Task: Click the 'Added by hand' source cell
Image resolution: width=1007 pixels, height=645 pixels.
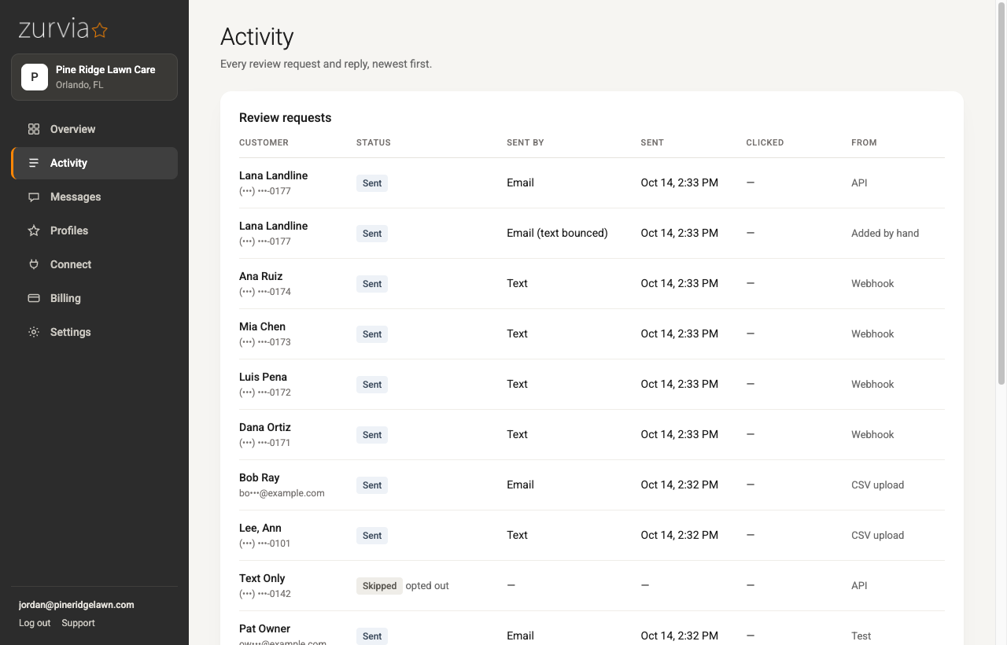Action: (885, 233)
